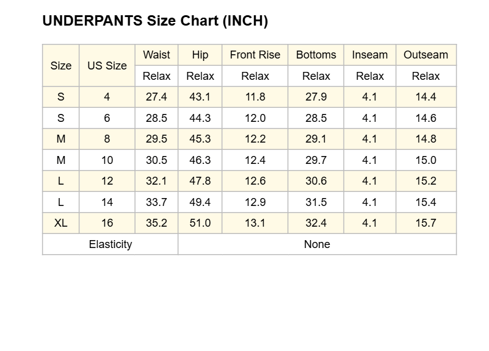Click the Elasticity label cell
The height and width of the screenshot is (351, 489).
pos(110,244)
